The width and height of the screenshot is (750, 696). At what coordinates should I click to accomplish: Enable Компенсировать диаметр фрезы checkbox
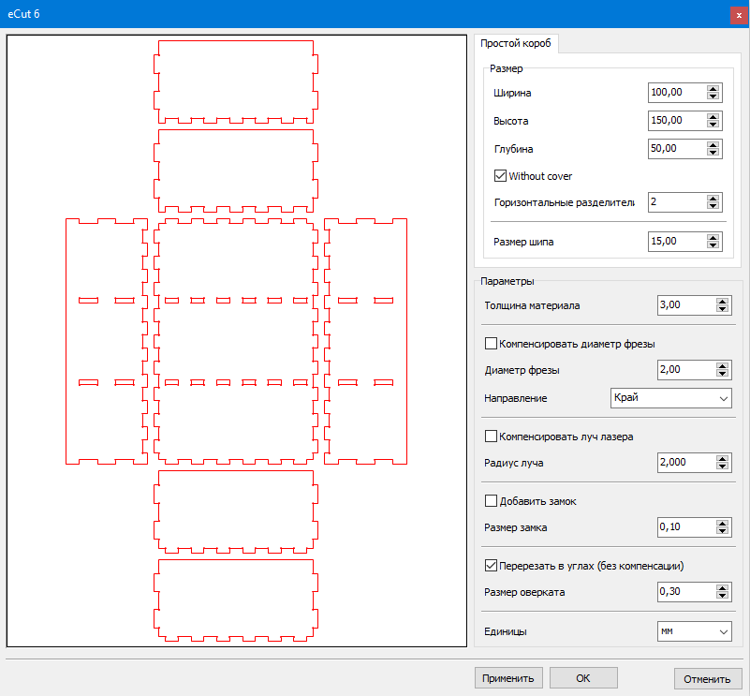(x=491, y=343)
